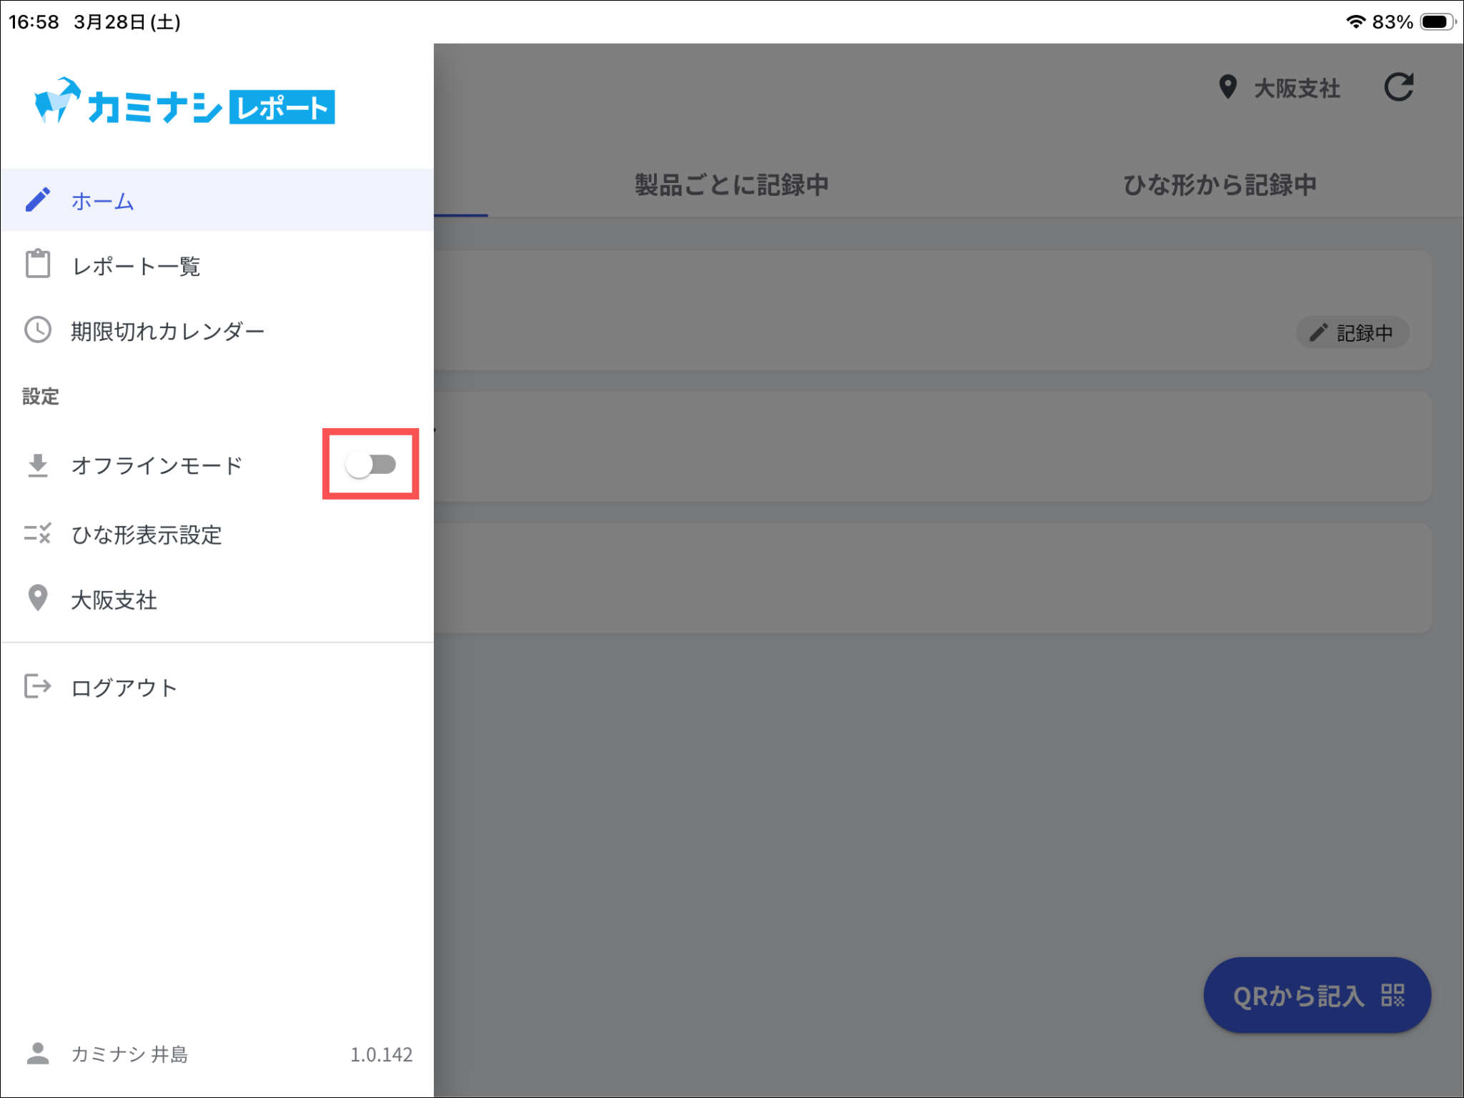This screenshot has width=1464, height=1098.
Task: Click the clock icon for expiry calendar
Action: click(x=38, y=330)
